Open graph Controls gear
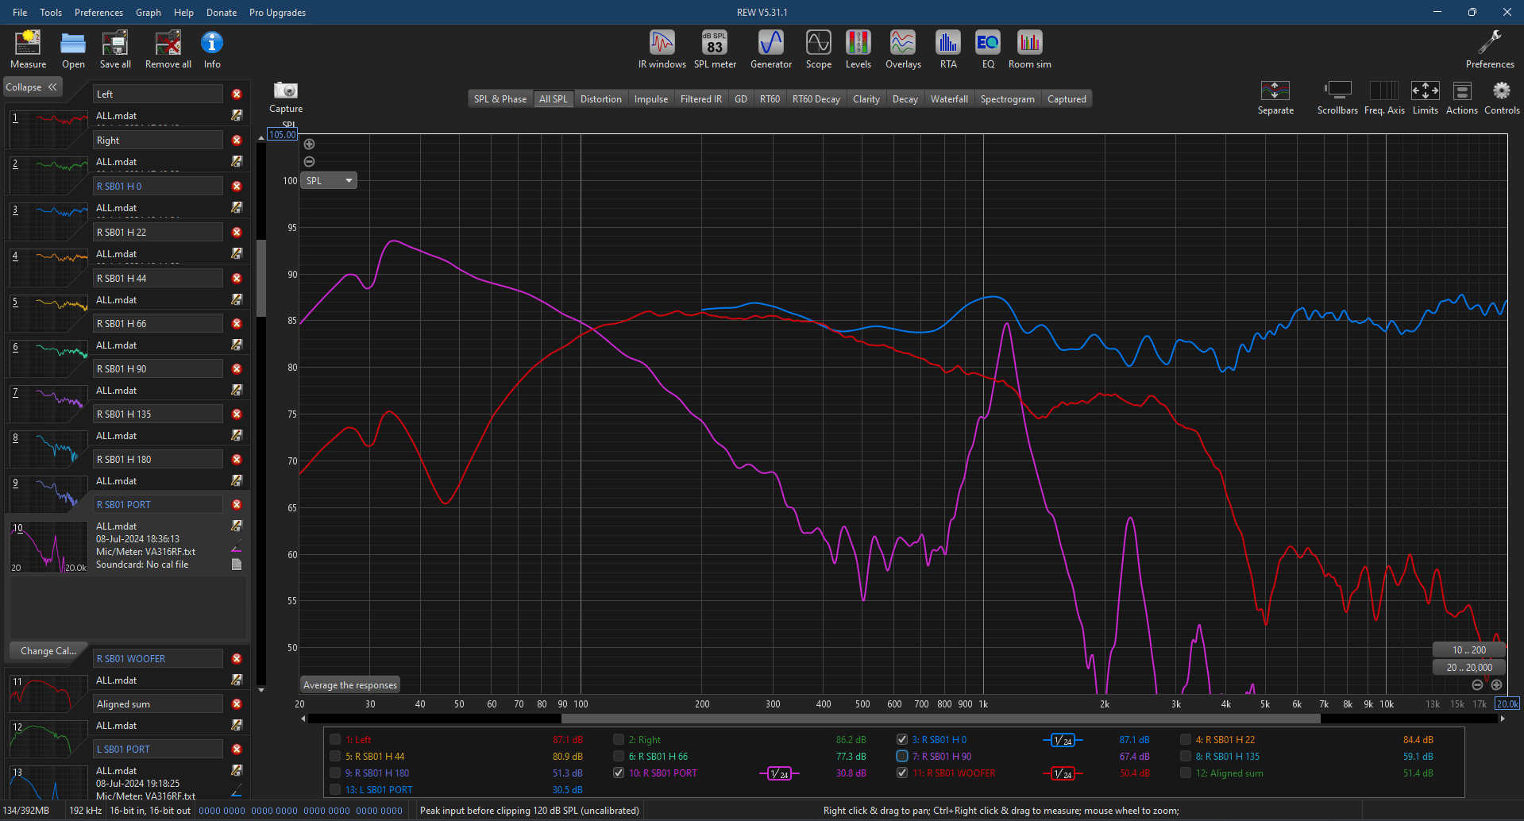Screen dimensions: 1524x821 click(x=1502, y=97)
